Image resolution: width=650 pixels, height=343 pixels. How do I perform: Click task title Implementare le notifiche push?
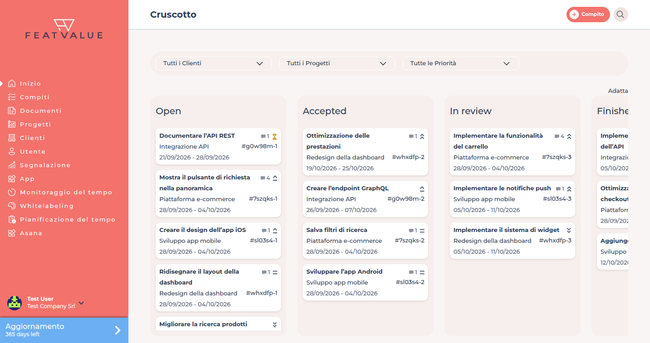pos(502,188)
